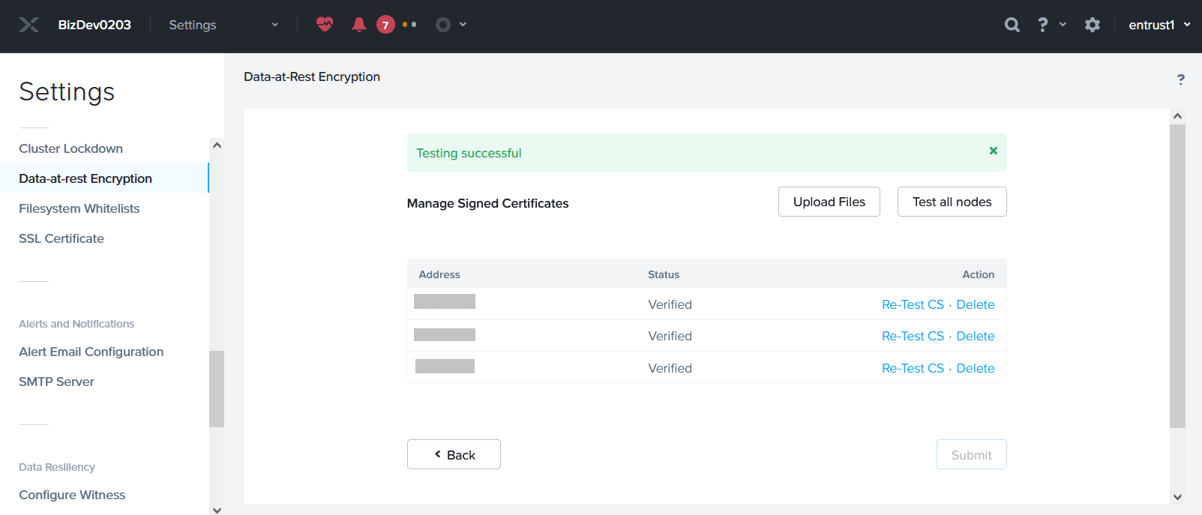This screenshot has height=515, width=1202.
Task: Click the red 7 alerts badge
Action: (x=385, y=25)
